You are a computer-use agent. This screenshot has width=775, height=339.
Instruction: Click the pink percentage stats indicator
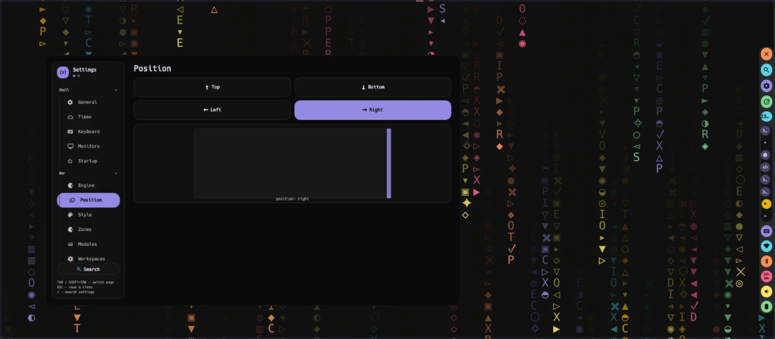pyautogui.click(x=766, y=276)
